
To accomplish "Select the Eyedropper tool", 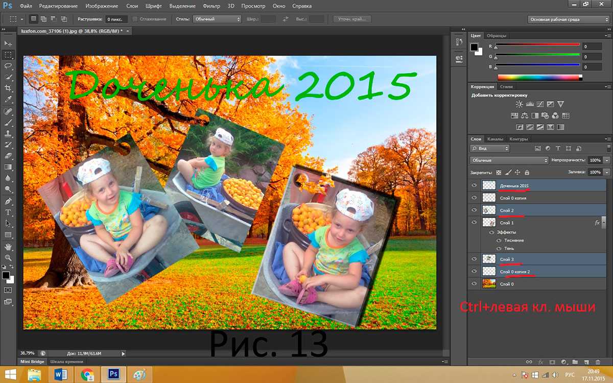I will click(8, 100).
